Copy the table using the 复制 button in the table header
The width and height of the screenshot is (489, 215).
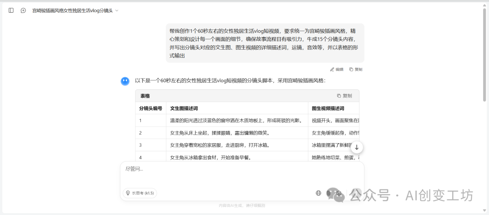pos(344,96)
